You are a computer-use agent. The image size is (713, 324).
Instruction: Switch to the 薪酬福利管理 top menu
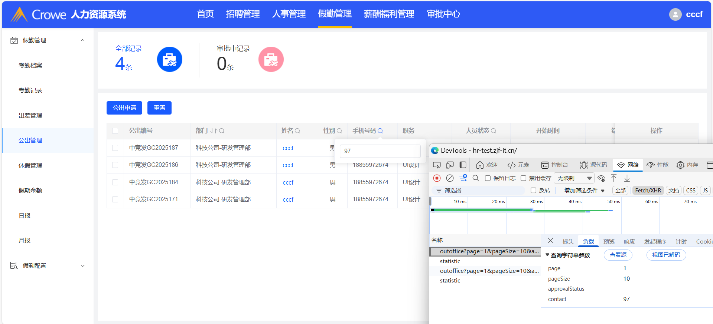[389, 14]
